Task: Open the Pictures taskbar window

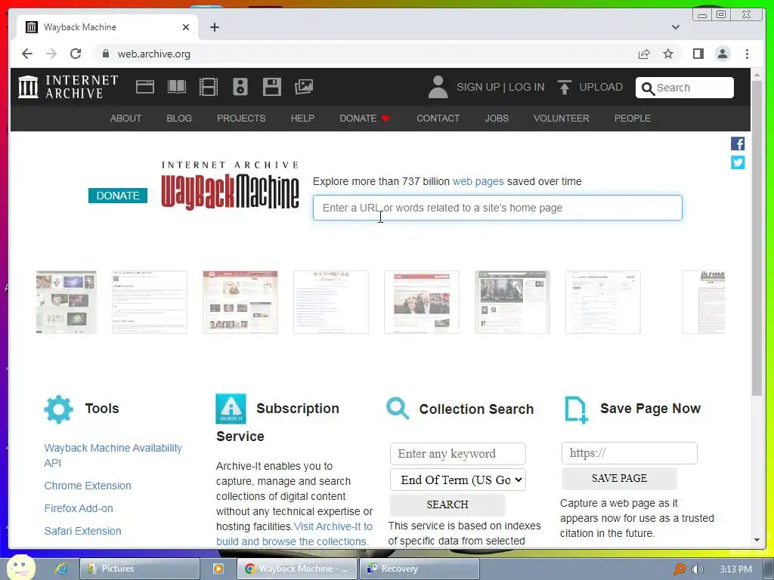Action: click(x=140, y=569)
